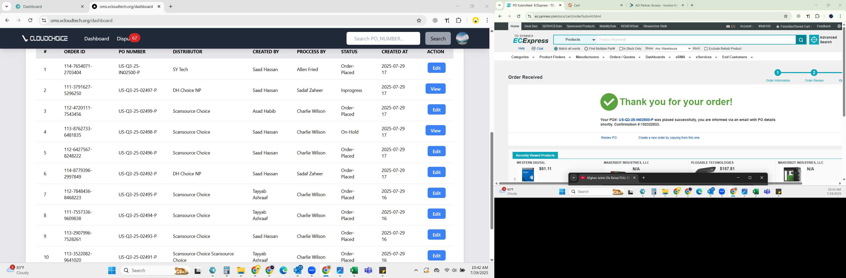Open Zoom from the main taskbar
This screenshot has height=278, width=846.
coord(312,271)
